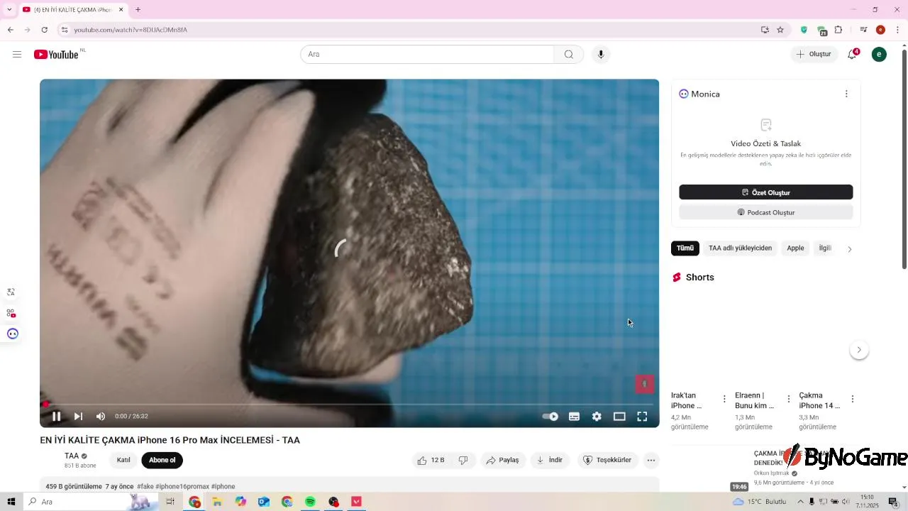The image size is (908, 511).
Task: Click the video progress bar
Action: [x=349, y=404]
